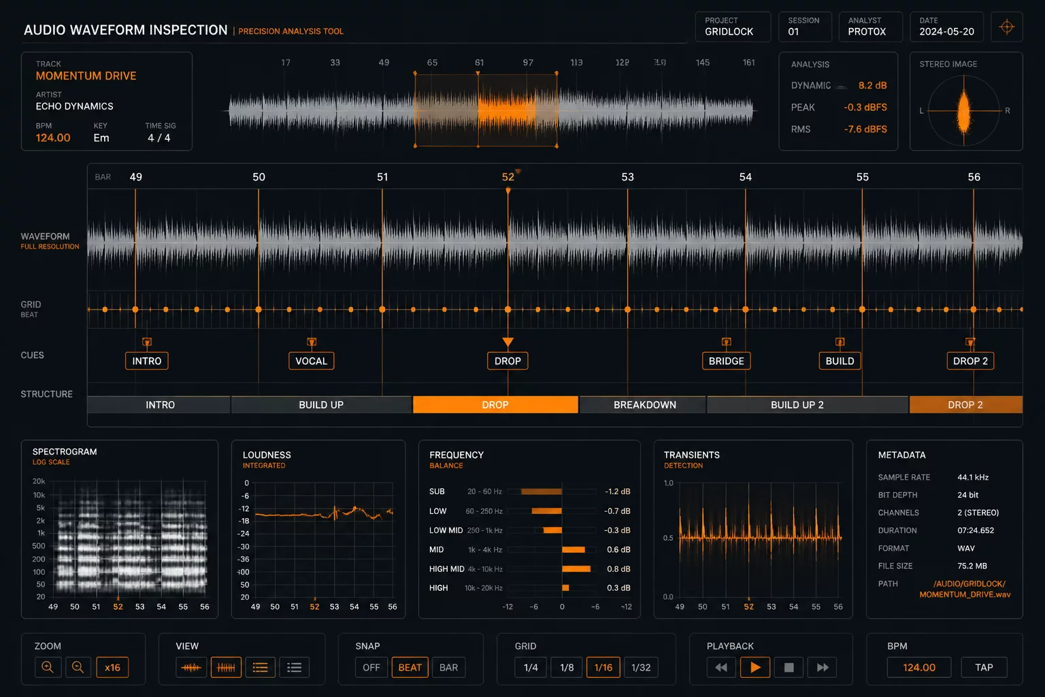Click the BPM 124.00 input field
The width and height of the screenshot is (1045, 697).
click(x=919, y=667)
